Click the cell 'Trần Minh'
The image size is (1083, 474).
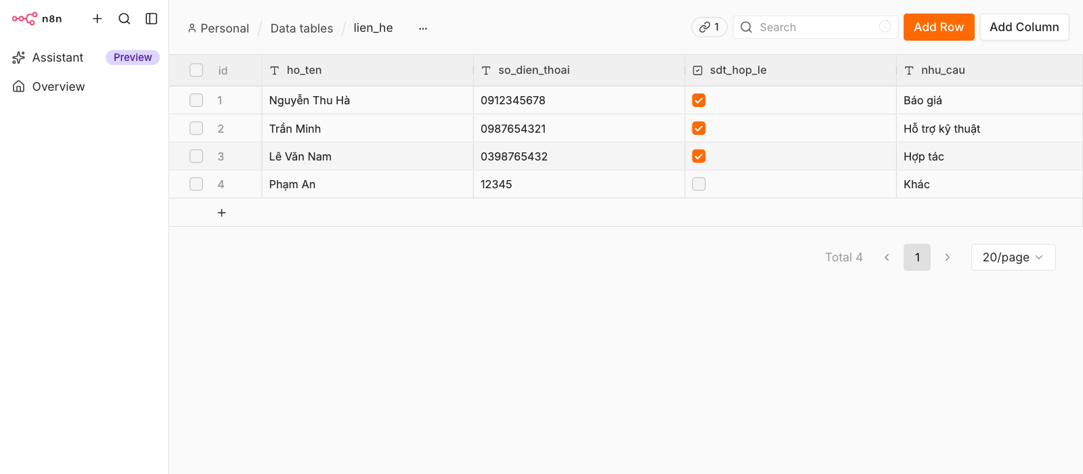(x=368, y=129)
